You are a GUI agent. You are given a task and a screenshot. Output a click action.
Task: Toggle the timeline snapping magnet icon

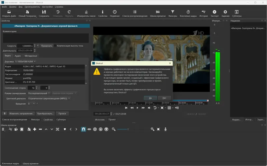[x=83, y=129]
